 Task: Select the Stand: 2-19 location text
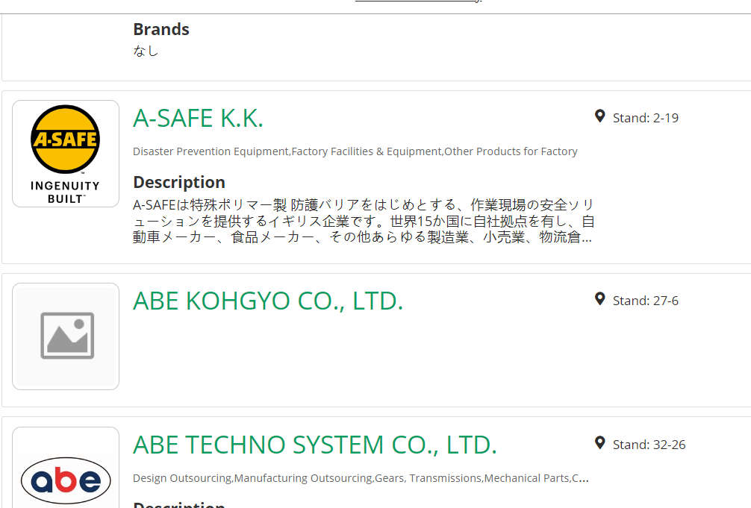tap(646, 118)
